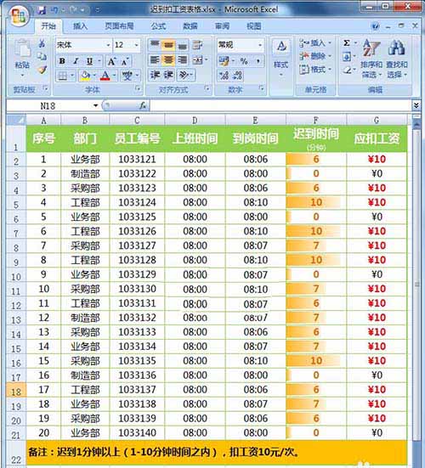Open the number (数字) dialog launcher
The height and width of the screenshot is (468, 425).
point(261,88)
